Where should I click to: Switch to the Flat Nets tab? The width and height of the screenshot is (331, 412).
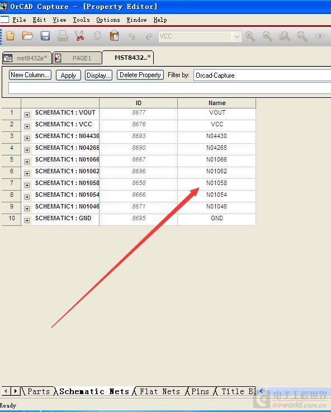[x=160, y=391]
